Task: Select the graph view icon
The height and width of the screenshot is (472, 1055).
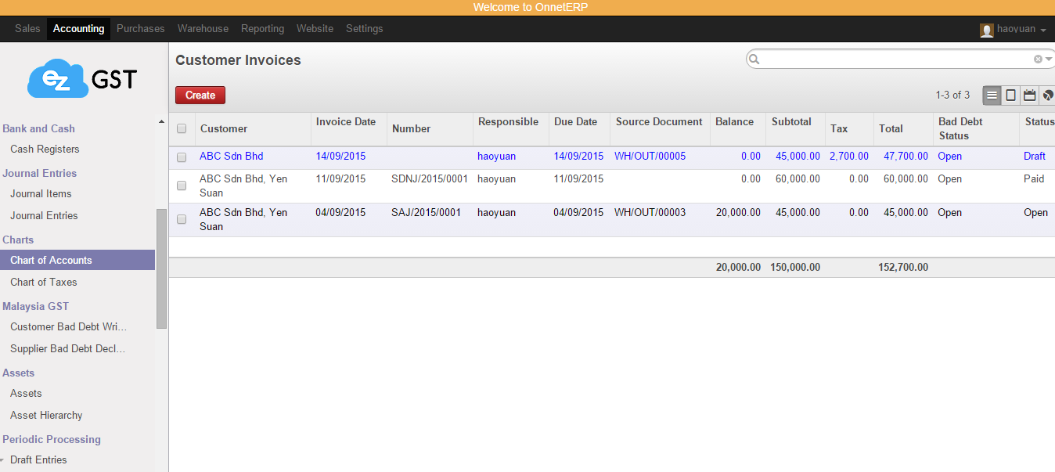Action: 1048,95
